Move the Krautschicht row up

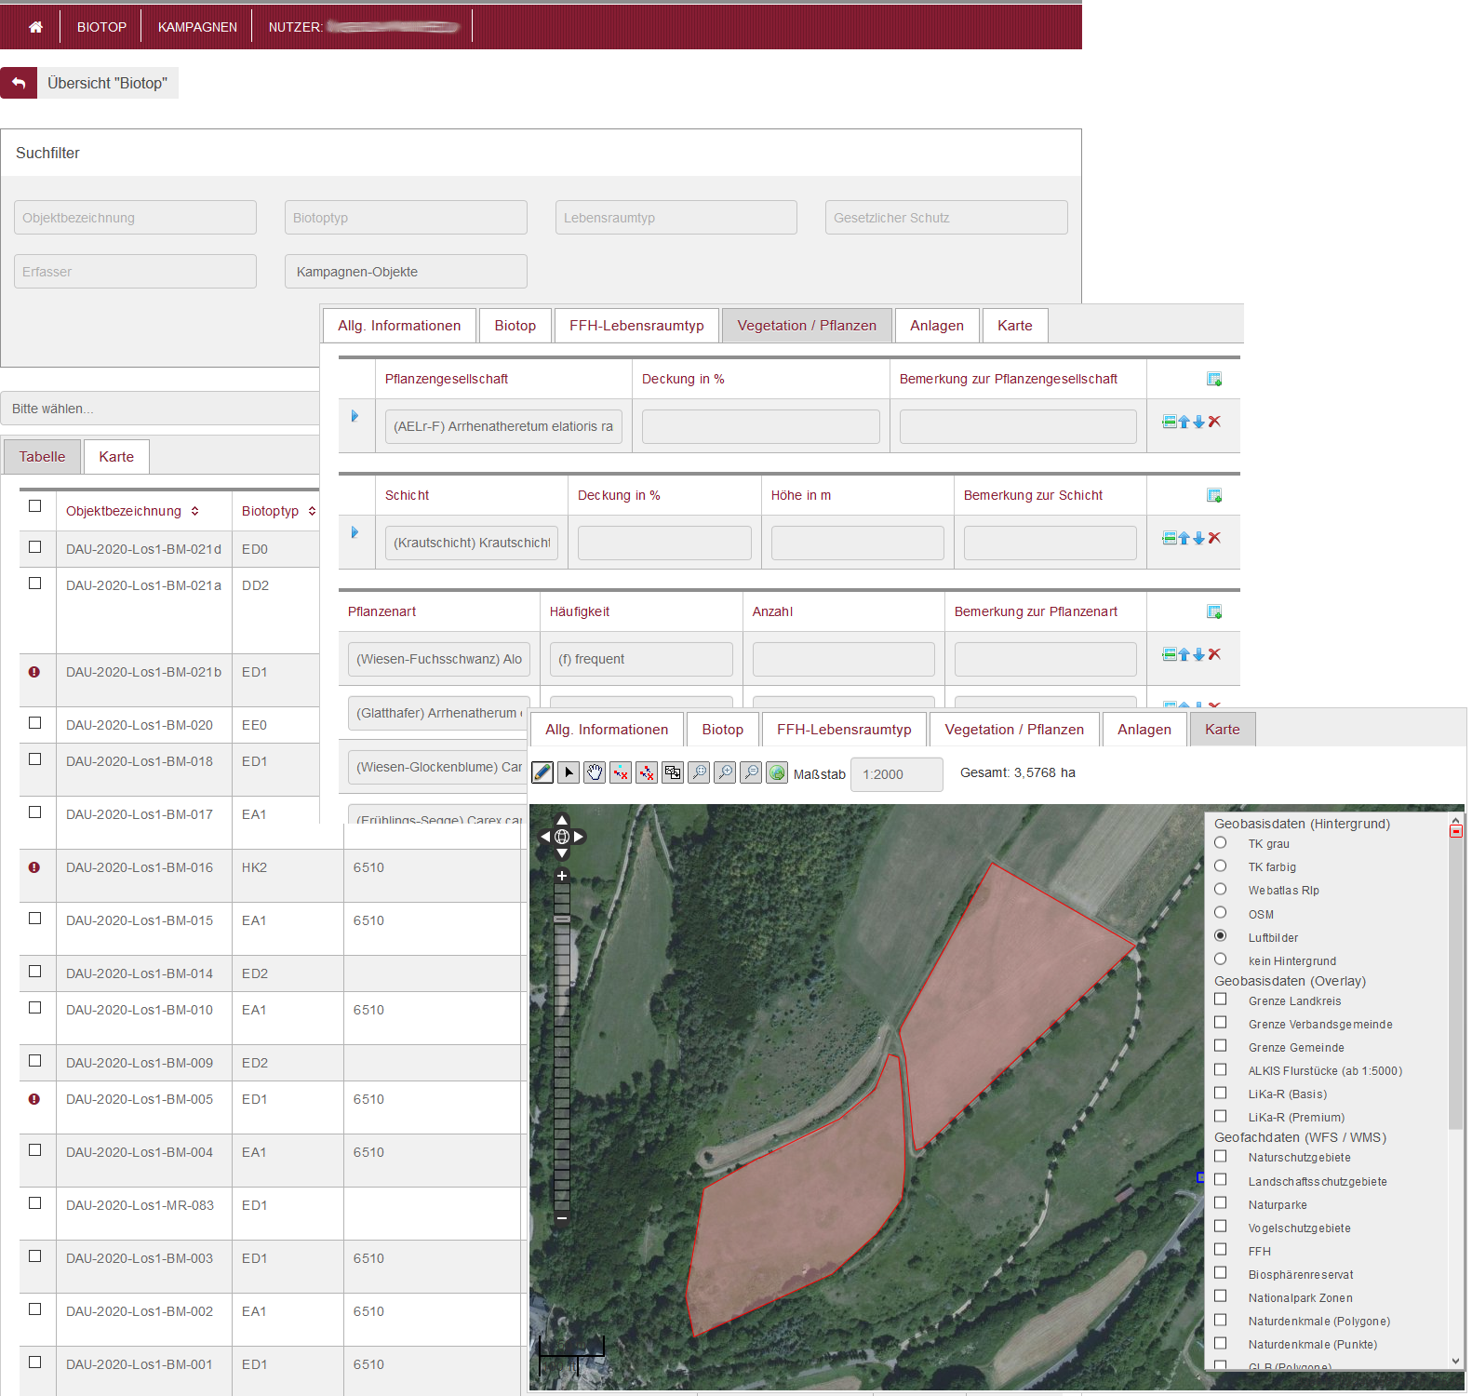(x=1184, y=538)
